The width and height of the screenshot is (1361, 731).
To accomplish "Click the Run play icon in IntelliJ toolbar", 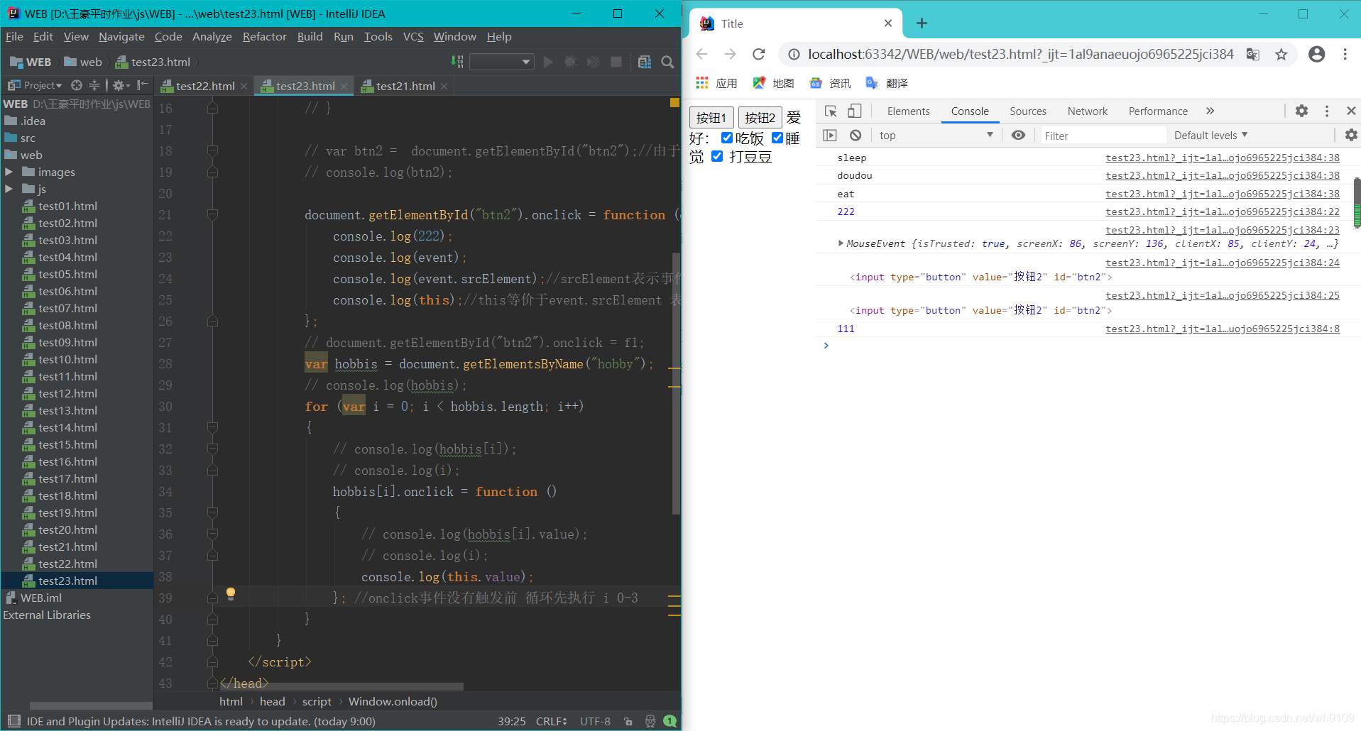I will [547, 62].
